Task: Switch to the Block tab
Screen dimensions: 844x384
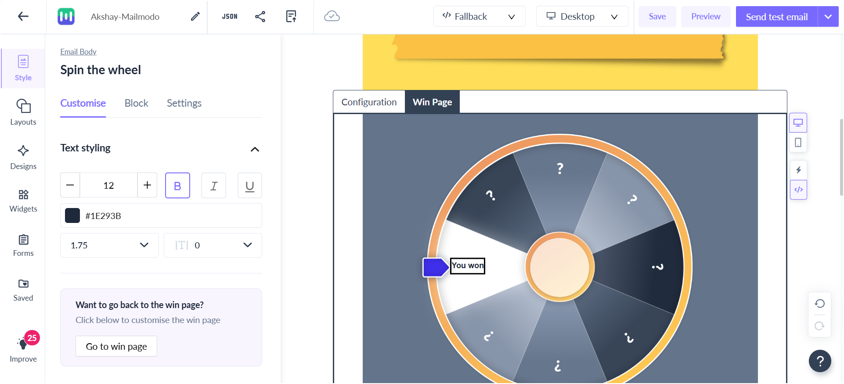Action: [x=137, y=103]
